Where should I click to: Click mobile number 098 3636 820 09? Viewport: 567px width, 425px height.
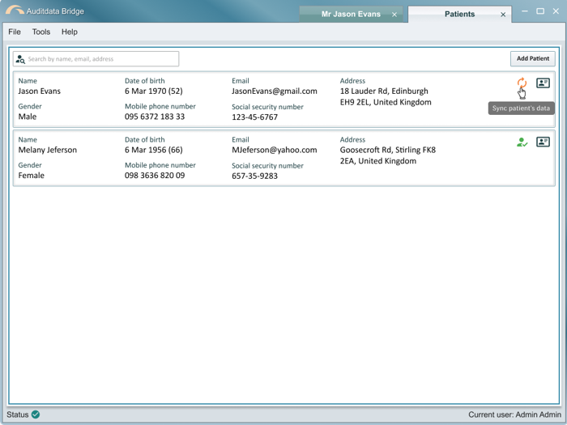[x=155, y=176]
